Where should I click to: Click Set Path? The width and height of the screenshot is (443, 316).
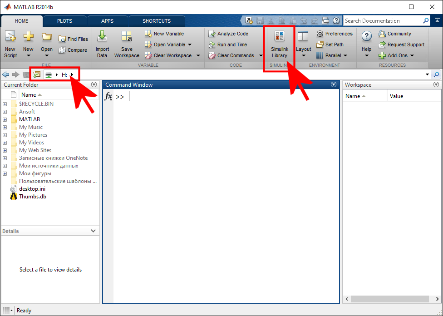[330, 44]
